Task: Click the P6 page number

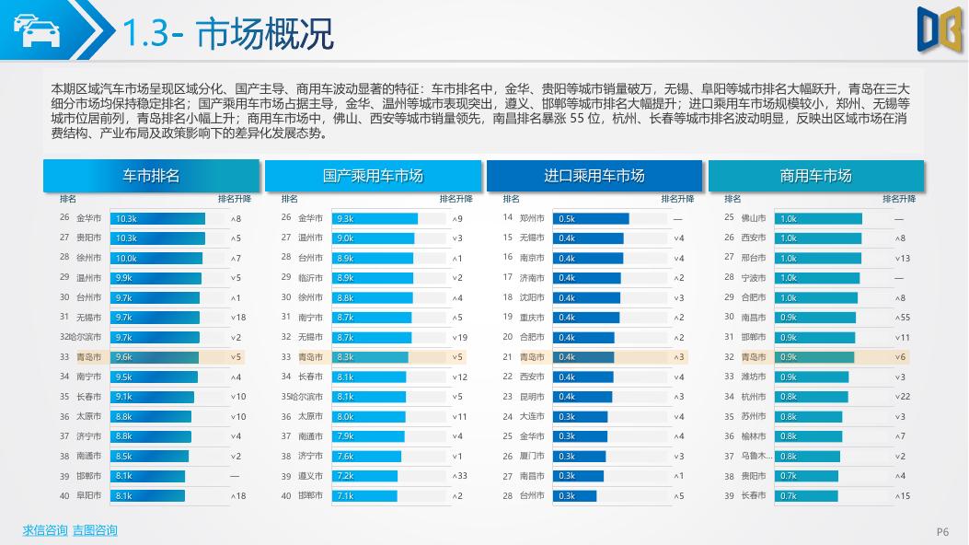Action: click(x=940, y=530)
